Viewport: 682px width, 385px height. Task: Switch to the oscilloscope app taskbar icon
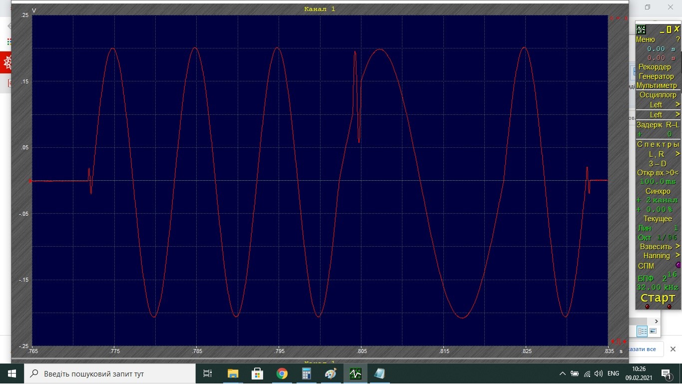coord(355,374)
